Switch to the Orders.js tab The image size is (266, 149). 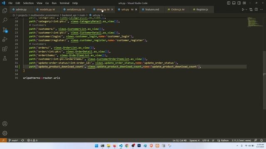[x=177, y=10]
